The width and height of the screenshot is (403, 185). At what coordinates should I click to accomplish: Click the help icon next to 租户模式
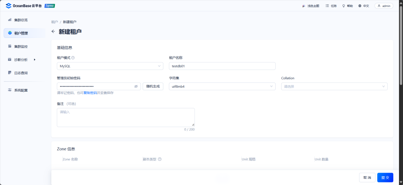pyautogui.click(x=73, y=58)
